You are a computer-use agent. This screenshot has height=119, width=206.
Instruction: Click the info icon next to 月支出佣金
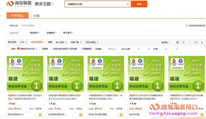coord(98,42)
